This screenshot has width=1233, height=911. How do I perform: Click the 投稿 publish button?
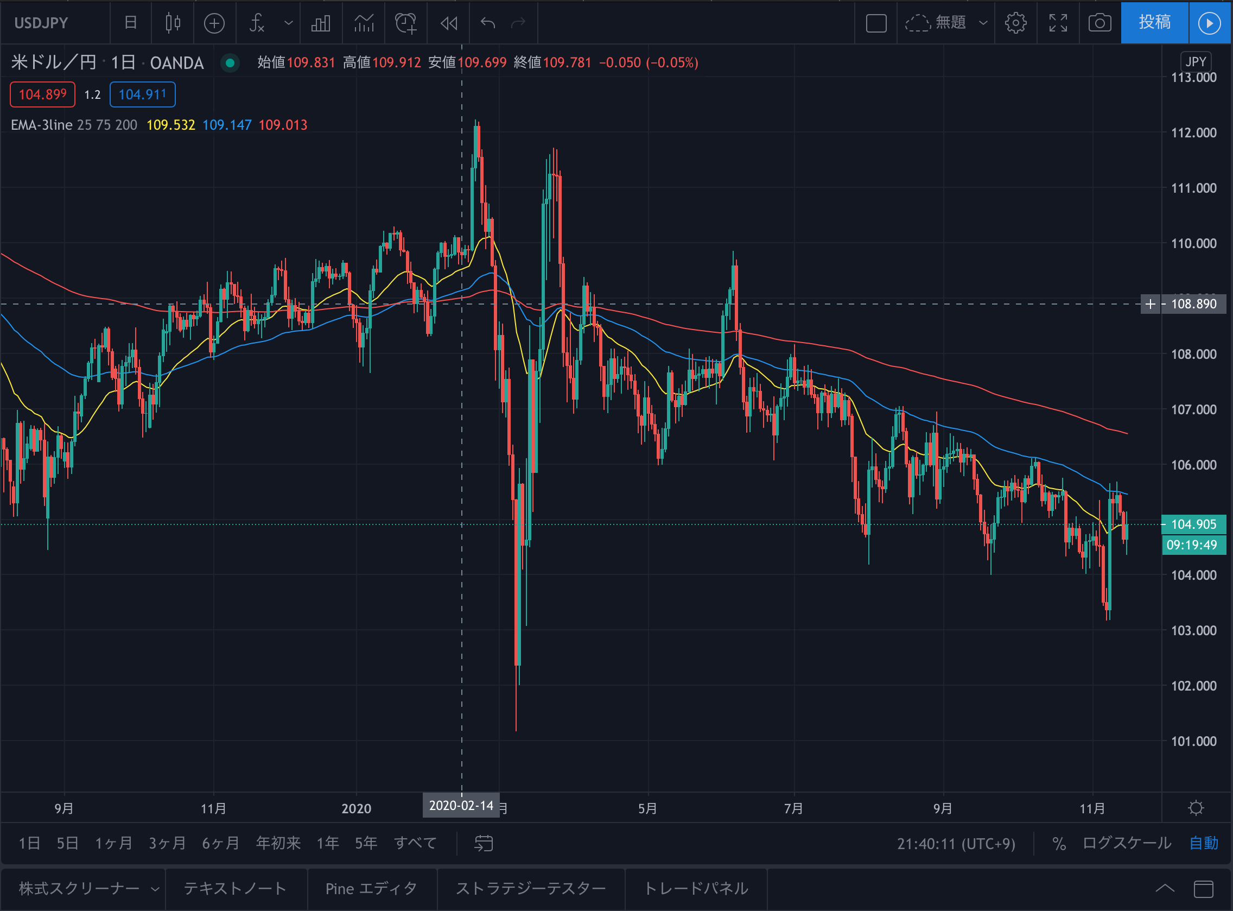1154,23
